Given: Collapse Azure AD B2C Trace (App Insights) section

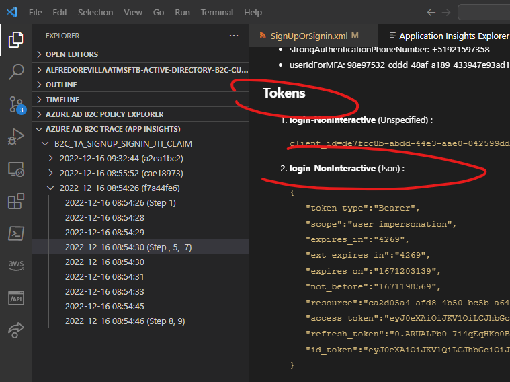Looking at the screenshot, I should 141,129.
